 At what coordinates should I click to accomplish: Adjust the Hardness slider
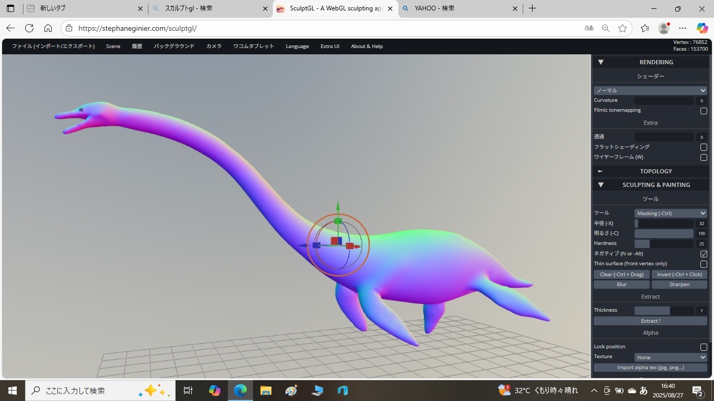tap(664, 244)
